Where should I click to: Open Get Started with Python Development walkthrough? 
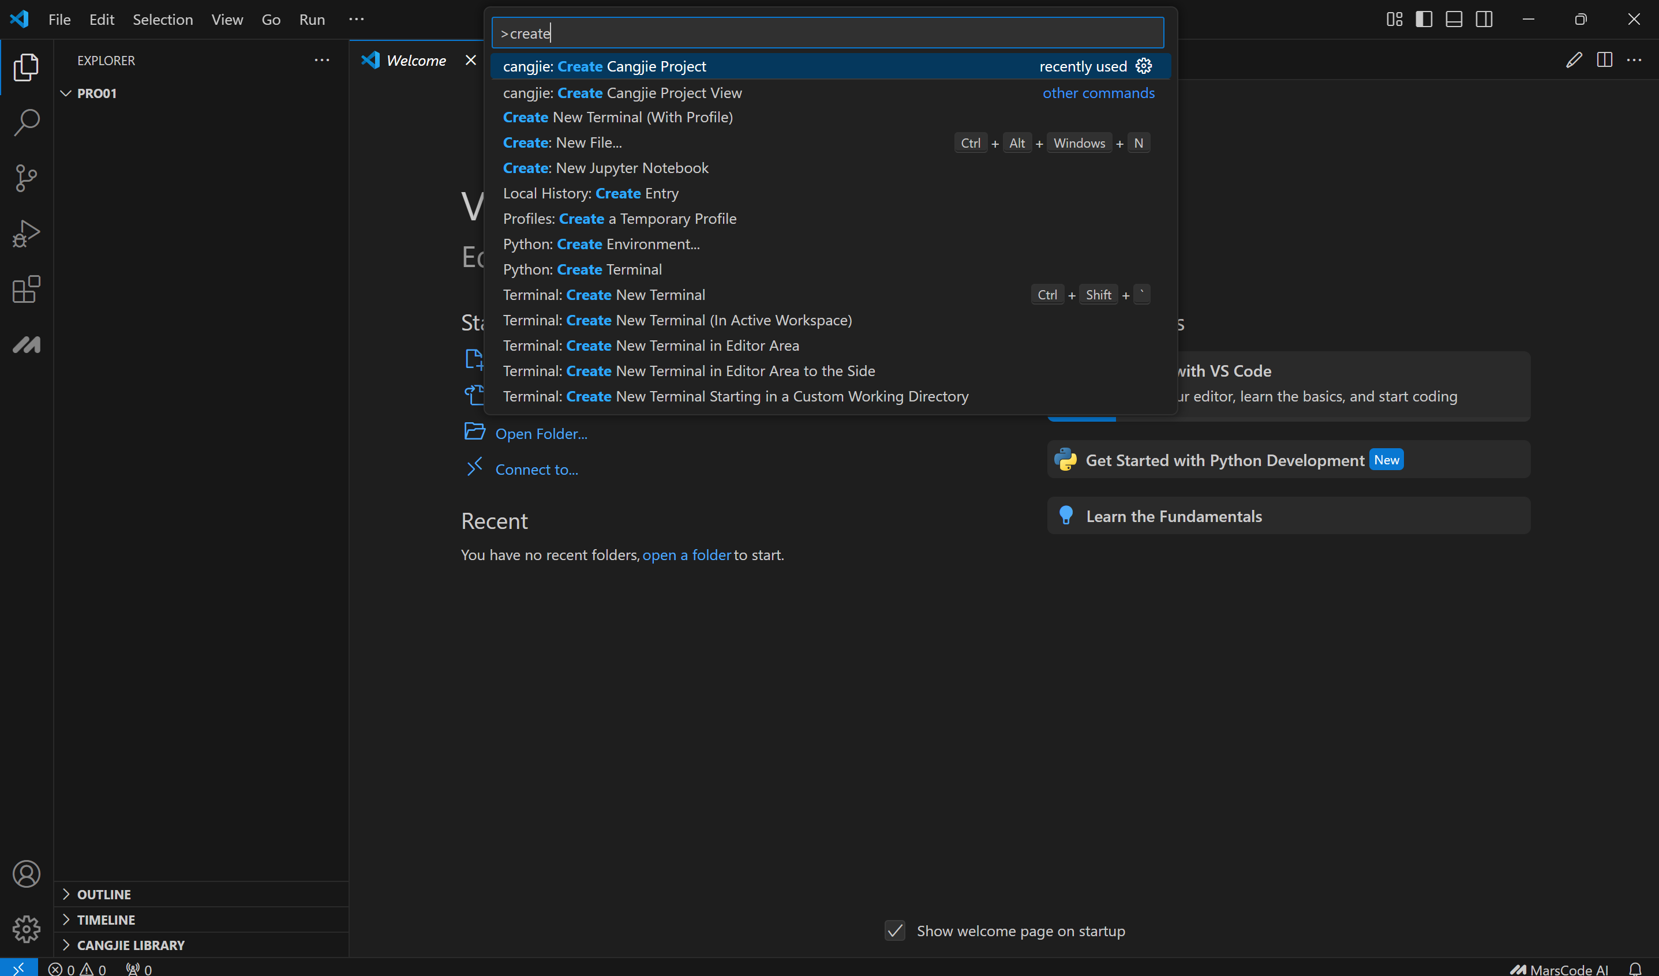[1289, 459]
